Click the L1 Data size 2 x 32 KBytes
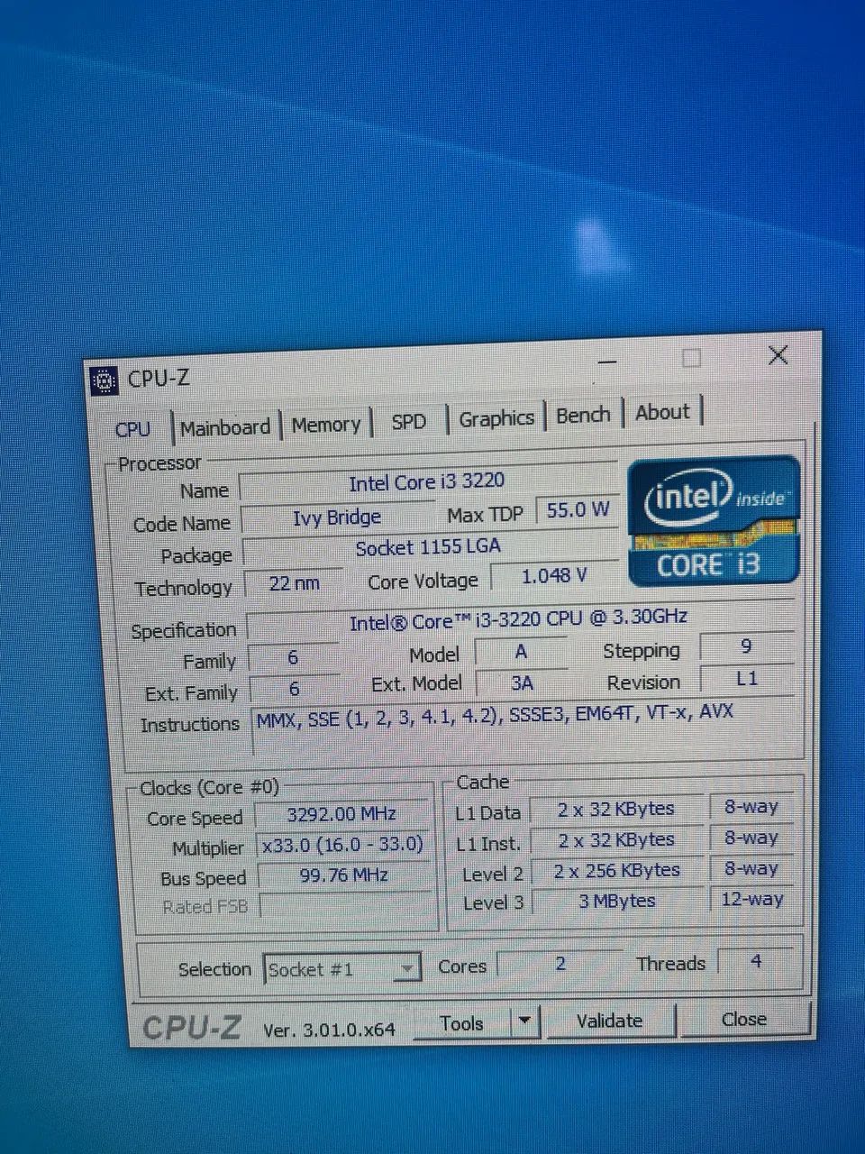The width and height of the screenshot is (865, 1154). pyautogui.click(x=616, y=810)
